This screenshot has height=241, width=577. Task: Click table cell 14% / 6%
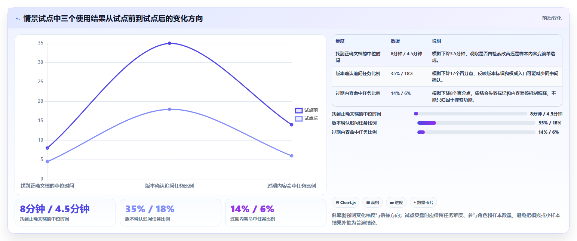pyautogui.click(x=400, y=93)
